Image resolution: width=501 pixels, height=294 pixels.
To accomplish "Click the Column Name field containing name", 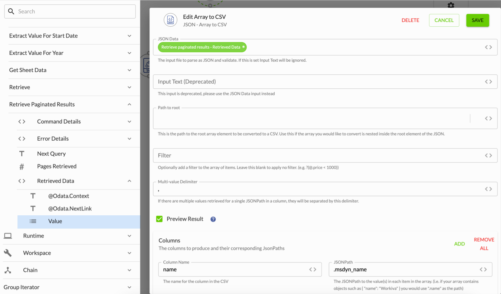I will (x=240, y=269).
